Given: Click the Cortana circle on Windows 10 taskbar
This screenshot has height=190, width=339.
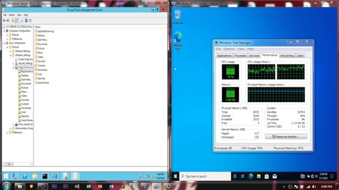Looking at the screenshot, I should point(235,176).
